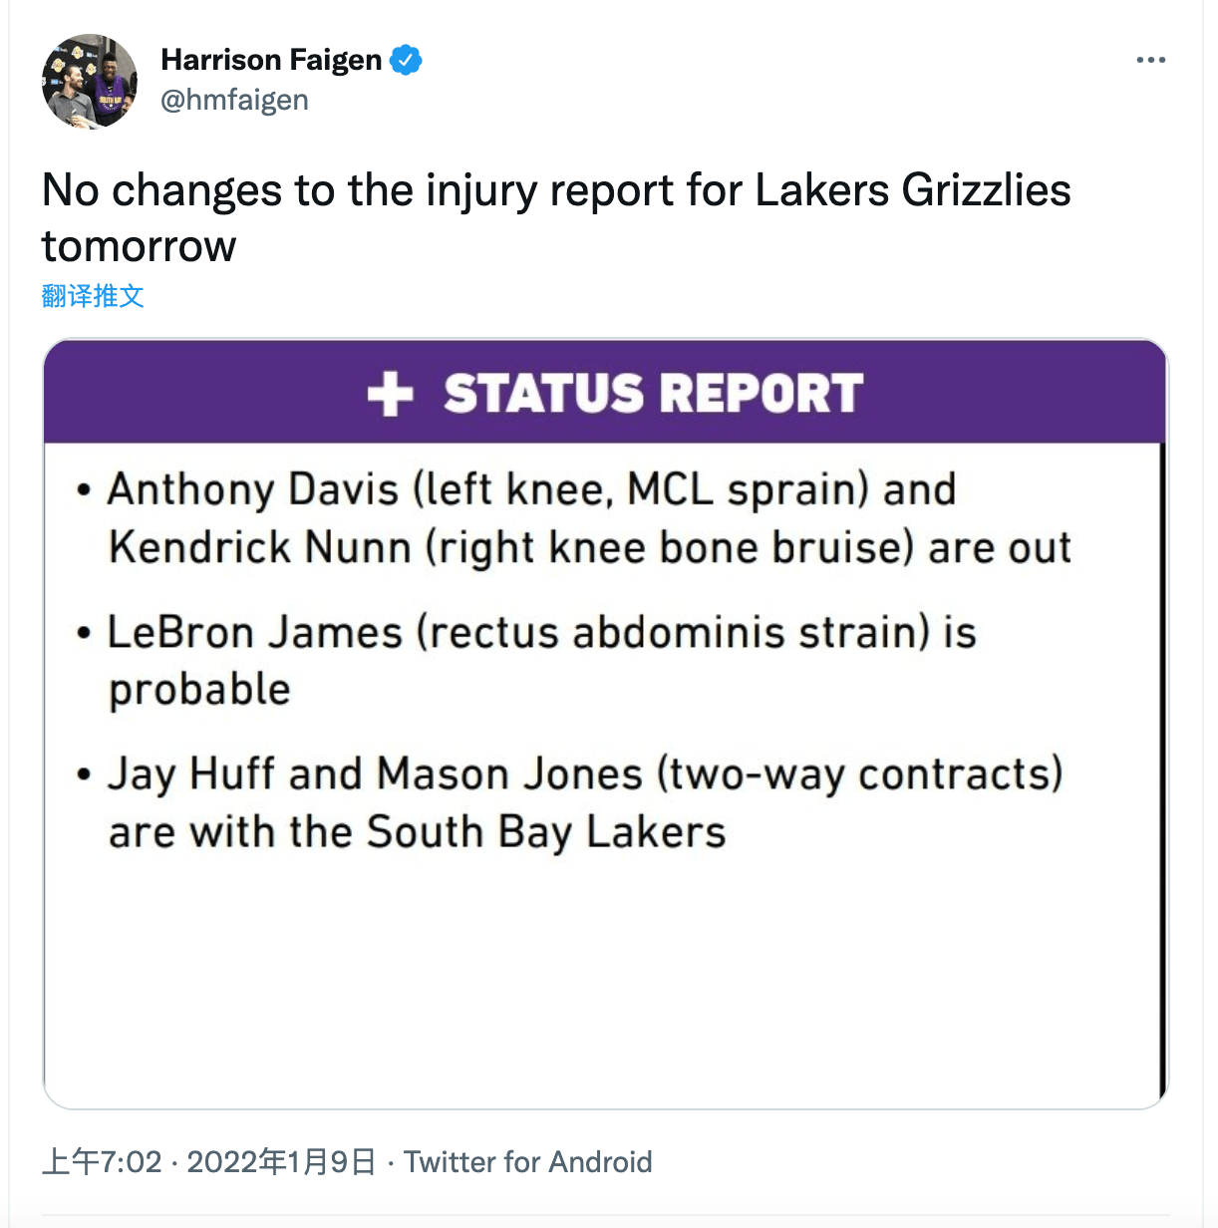Open Harrison Faigen display name link

[x=271, y=61]
